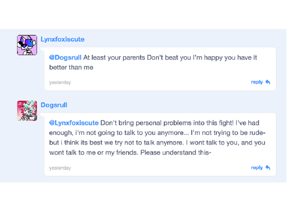287x215 pixels.
Task: Click reply arrow icon on Lynxfoxiscute's comment
Action: click(268, 82)
